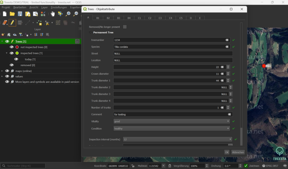Toggle editing with the yellow pencil icon
The height and width of the screenshot is (169, 288).
click(x=12, y=23)
